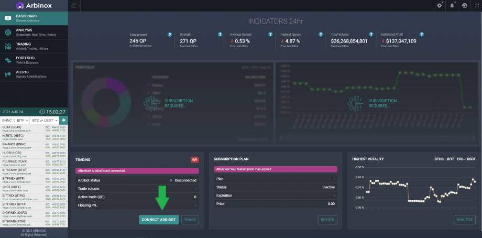Click the Analyze volatility button
The image size is (482, 238).
[x=464, y=220]
